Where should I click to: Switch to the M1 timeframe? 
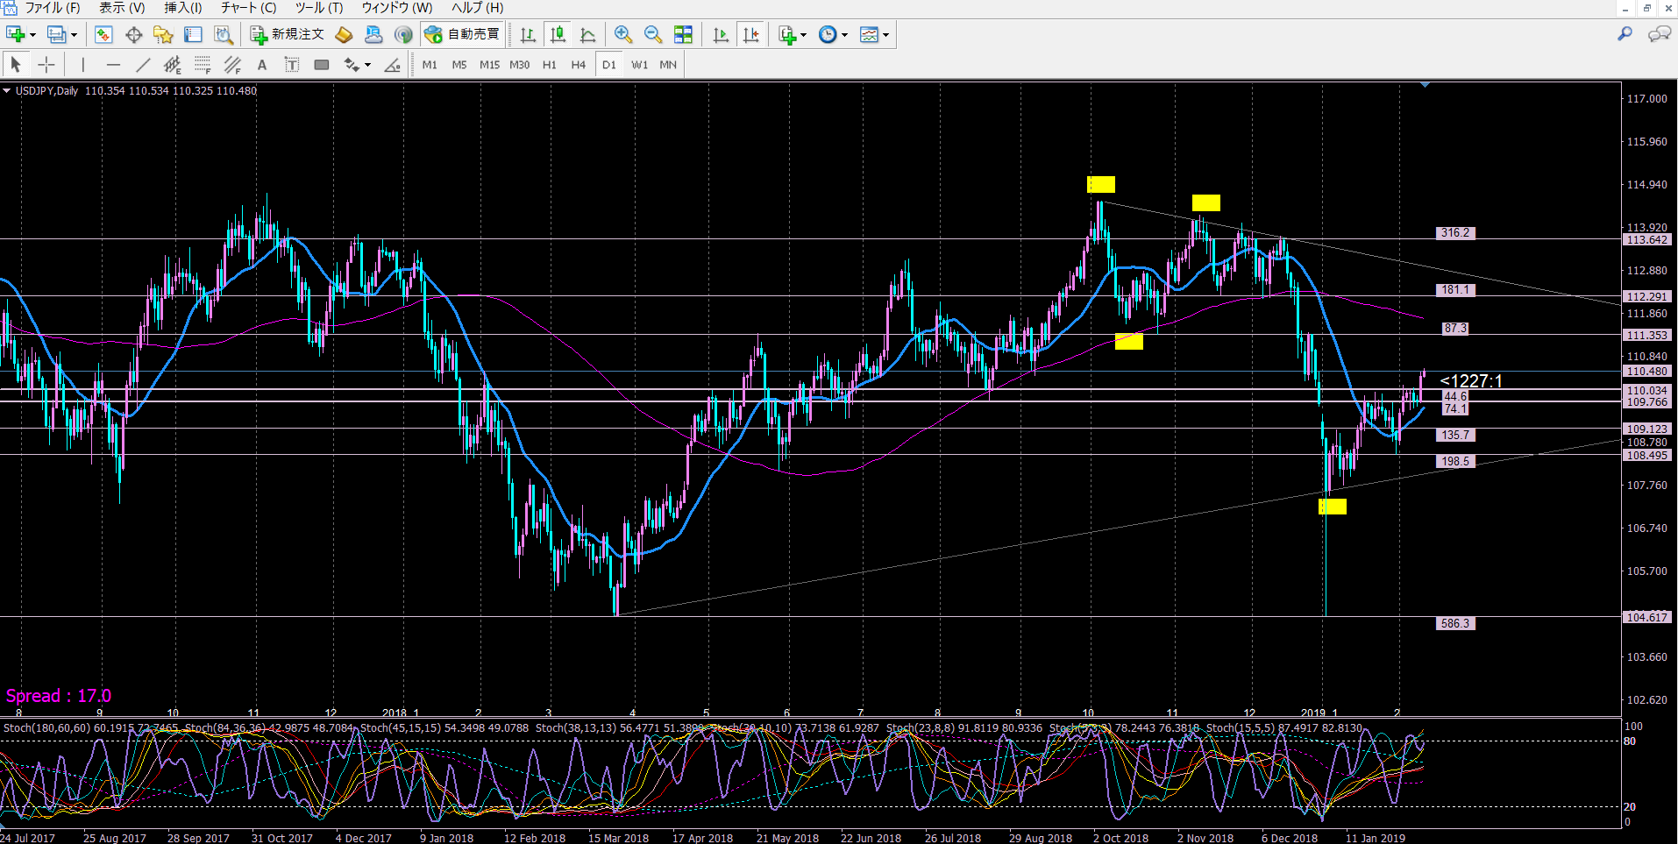[430, 64]
